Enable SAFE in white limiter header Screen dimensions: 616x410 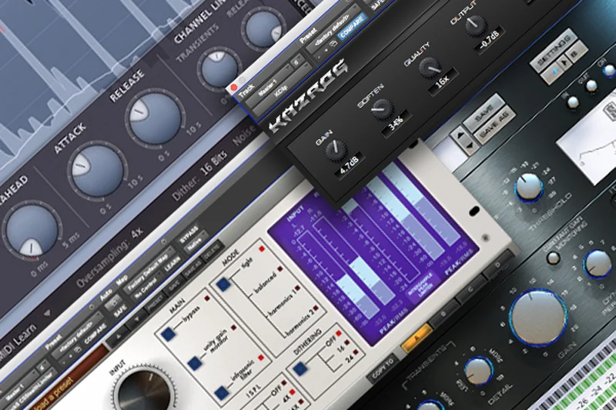click(120, 312)
